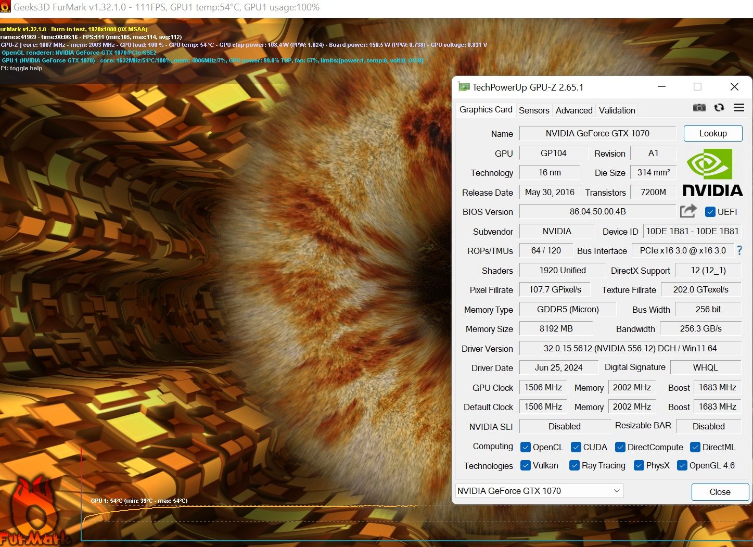Image resolution: width=753 pixels, height=547 pixels.
Task: Toggle the Vulkan checkbox
Action: pos(526,465)
